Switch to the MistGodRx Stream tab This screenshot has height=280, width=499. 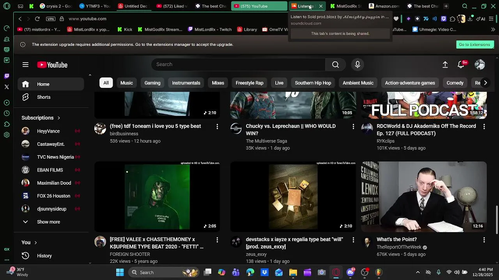346,6
